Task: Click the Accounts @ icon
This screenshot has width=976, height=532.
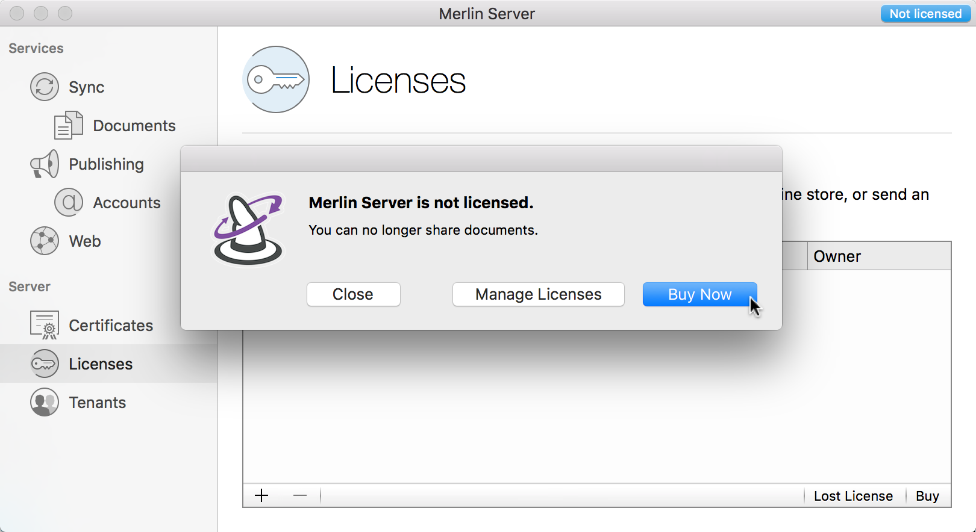Action: coord(69,202)
